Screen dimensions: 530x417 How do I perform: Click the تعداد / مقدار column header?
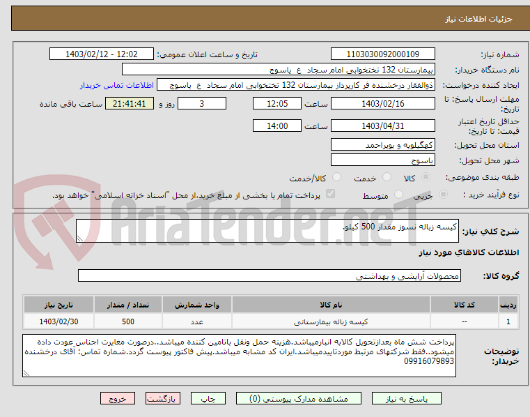pos(128,305)
